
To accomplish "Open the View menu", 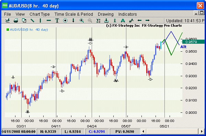I will coord(20,14).
